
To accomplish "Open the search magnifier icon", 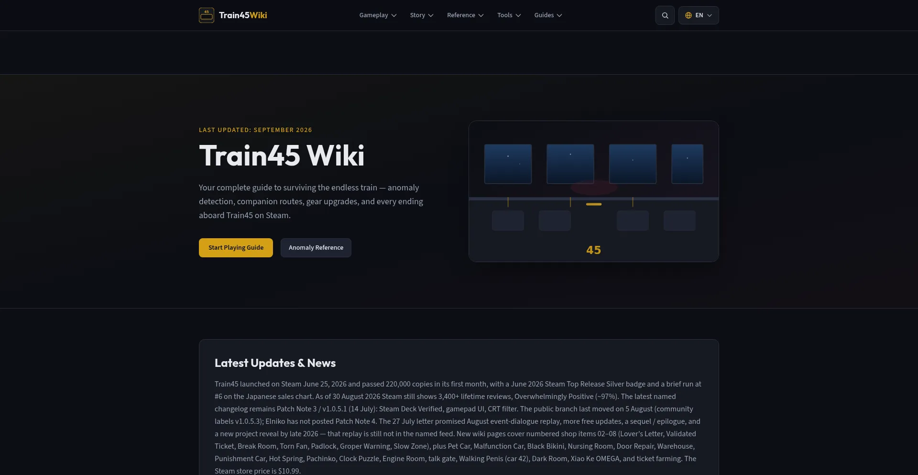I will (665, 15).
